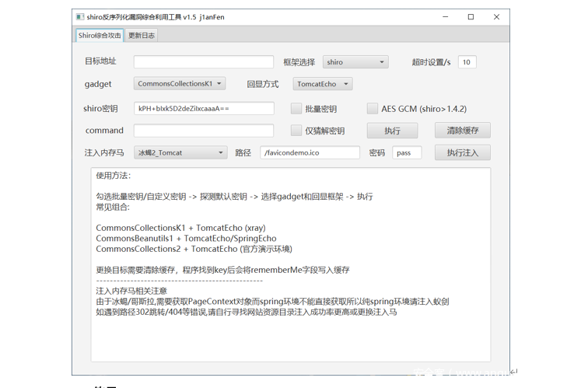581x388 pixels.
Task: Minimize the shiro tool window
Action: click(446, 16)
